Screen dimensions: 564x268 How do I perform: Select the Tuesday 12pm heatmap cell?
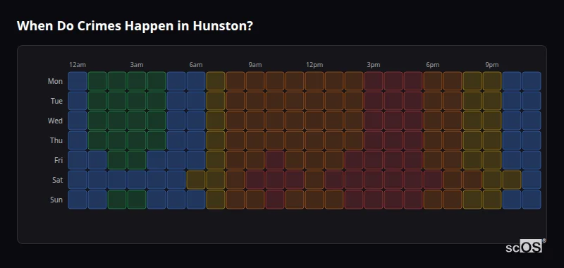coord(314,101)
